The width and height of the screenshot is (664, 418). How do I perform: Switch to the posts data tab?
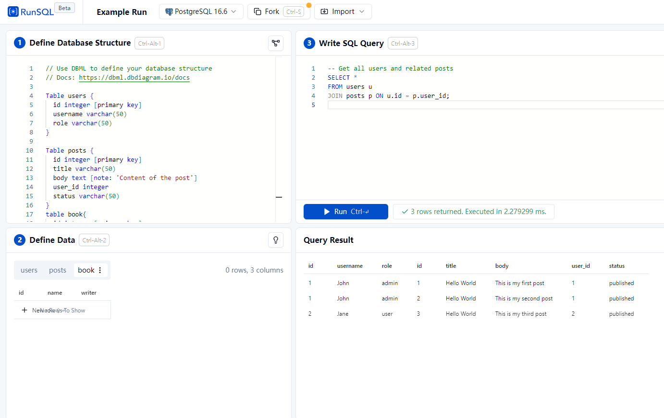click(x=58, y=270)
